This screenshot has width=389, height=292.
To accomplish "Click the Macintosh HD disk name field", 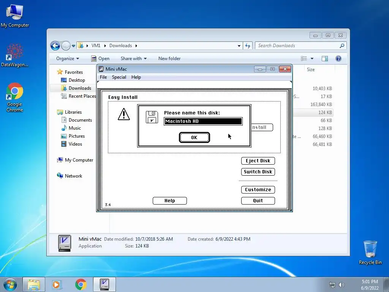I will [x=203, y=121].
